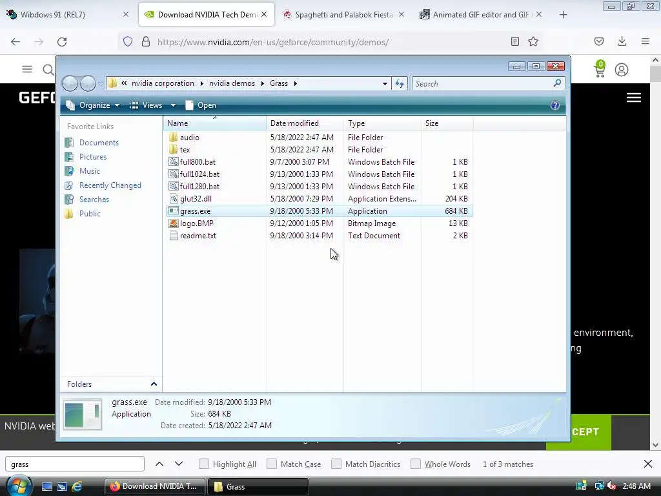Sort by Type column header
Image resolution: width=661 pixels, height=496 pixels.
[x=382, y=123]
